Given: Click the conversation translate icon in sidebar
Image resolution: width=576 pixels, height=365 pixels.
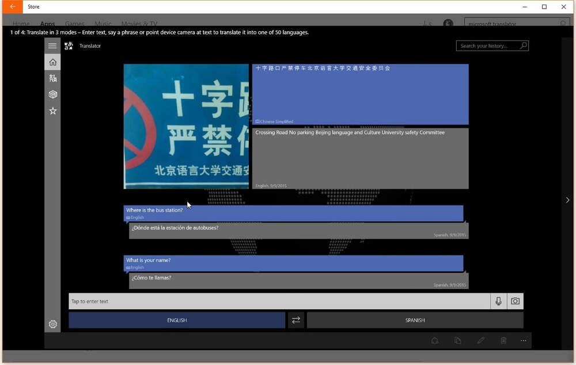Looking at the screenshot, I should pos(52,78).
